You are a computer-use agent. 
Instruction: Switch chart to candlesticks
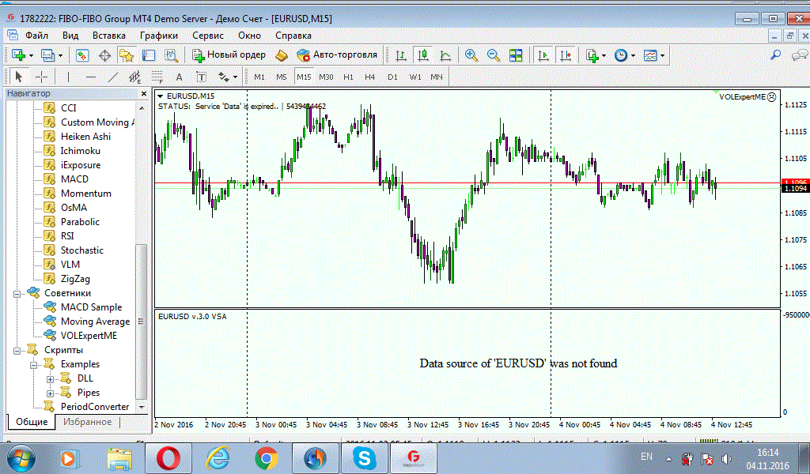[423, 55]
